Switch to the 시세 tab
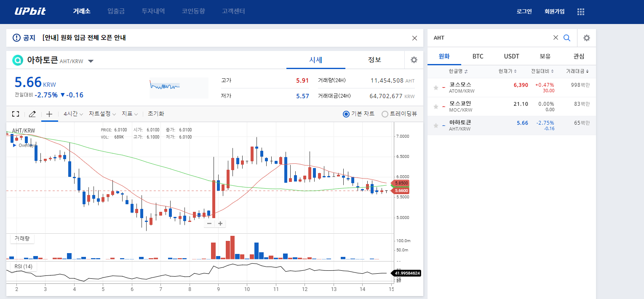This screenshot has width=644, height=299. 316,60
